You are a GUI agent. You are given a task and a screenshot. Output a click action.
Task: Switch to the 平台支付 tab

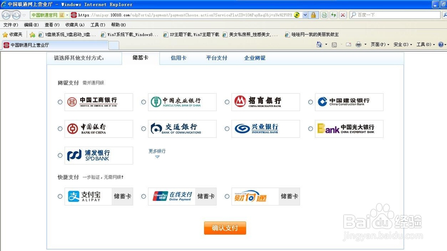[x=217, y=58]
